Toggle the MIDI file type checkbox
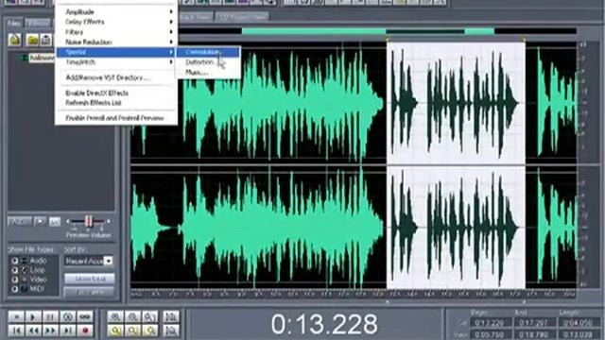 point(15,289)
